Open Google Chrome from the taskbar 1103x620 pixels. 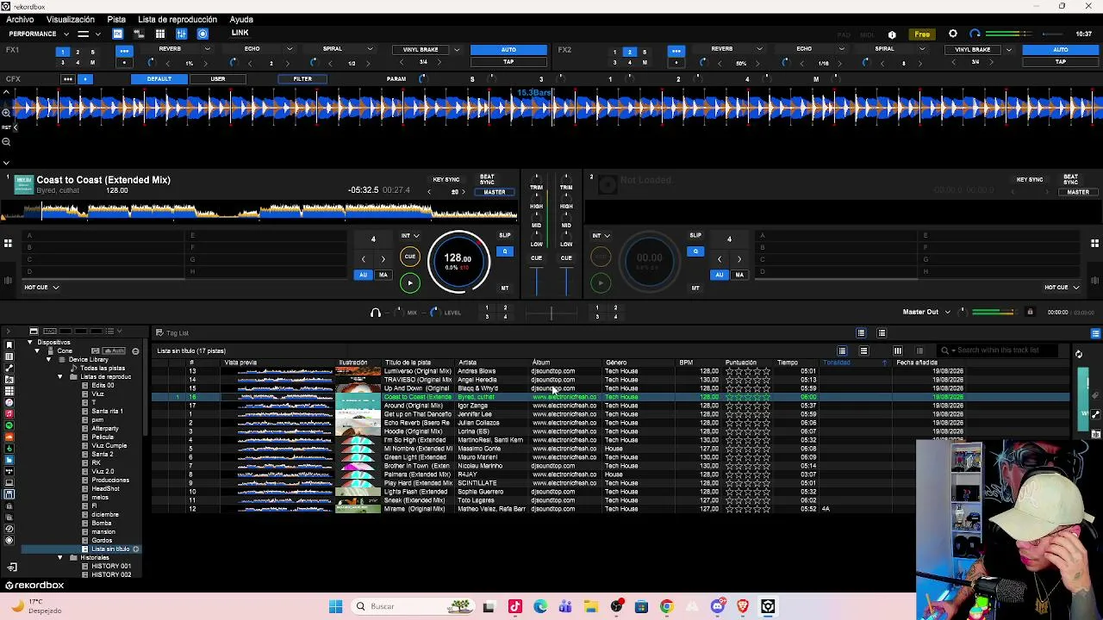[x=666, y=606]
